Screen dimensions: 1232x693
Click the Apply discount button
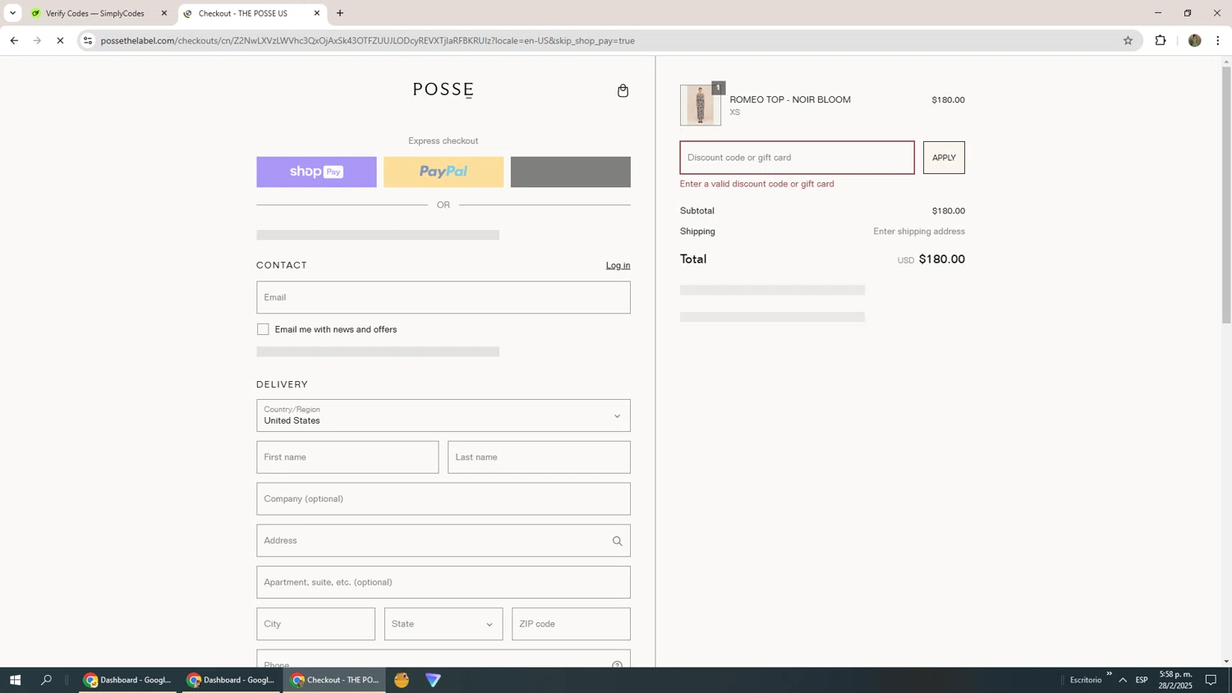click(944, 158)
